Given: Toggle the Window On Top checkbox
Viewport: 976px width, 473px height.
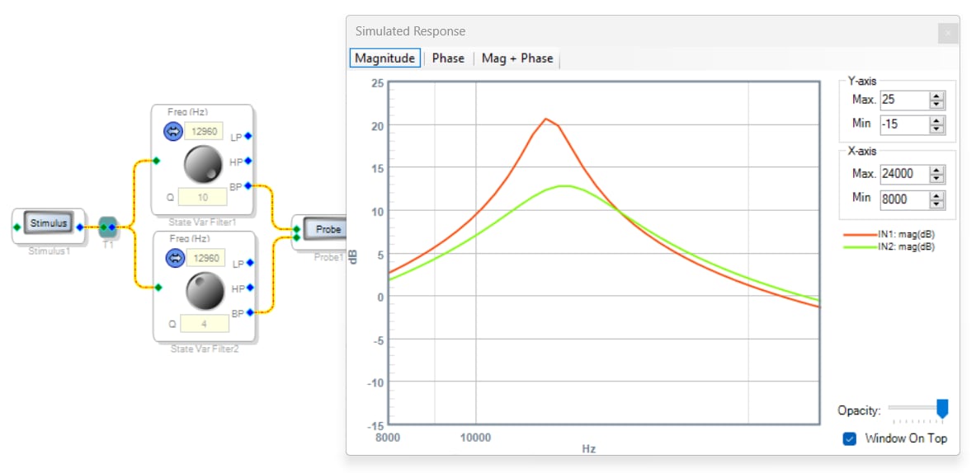Looking at the screenshot, I should [850, 439].
